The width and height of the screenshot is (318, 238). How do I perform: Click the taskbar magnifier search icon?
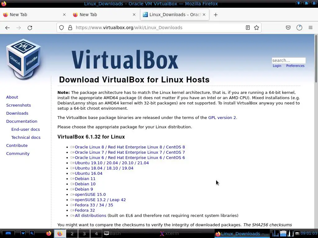pyautogui.click(x=32, y=233)
